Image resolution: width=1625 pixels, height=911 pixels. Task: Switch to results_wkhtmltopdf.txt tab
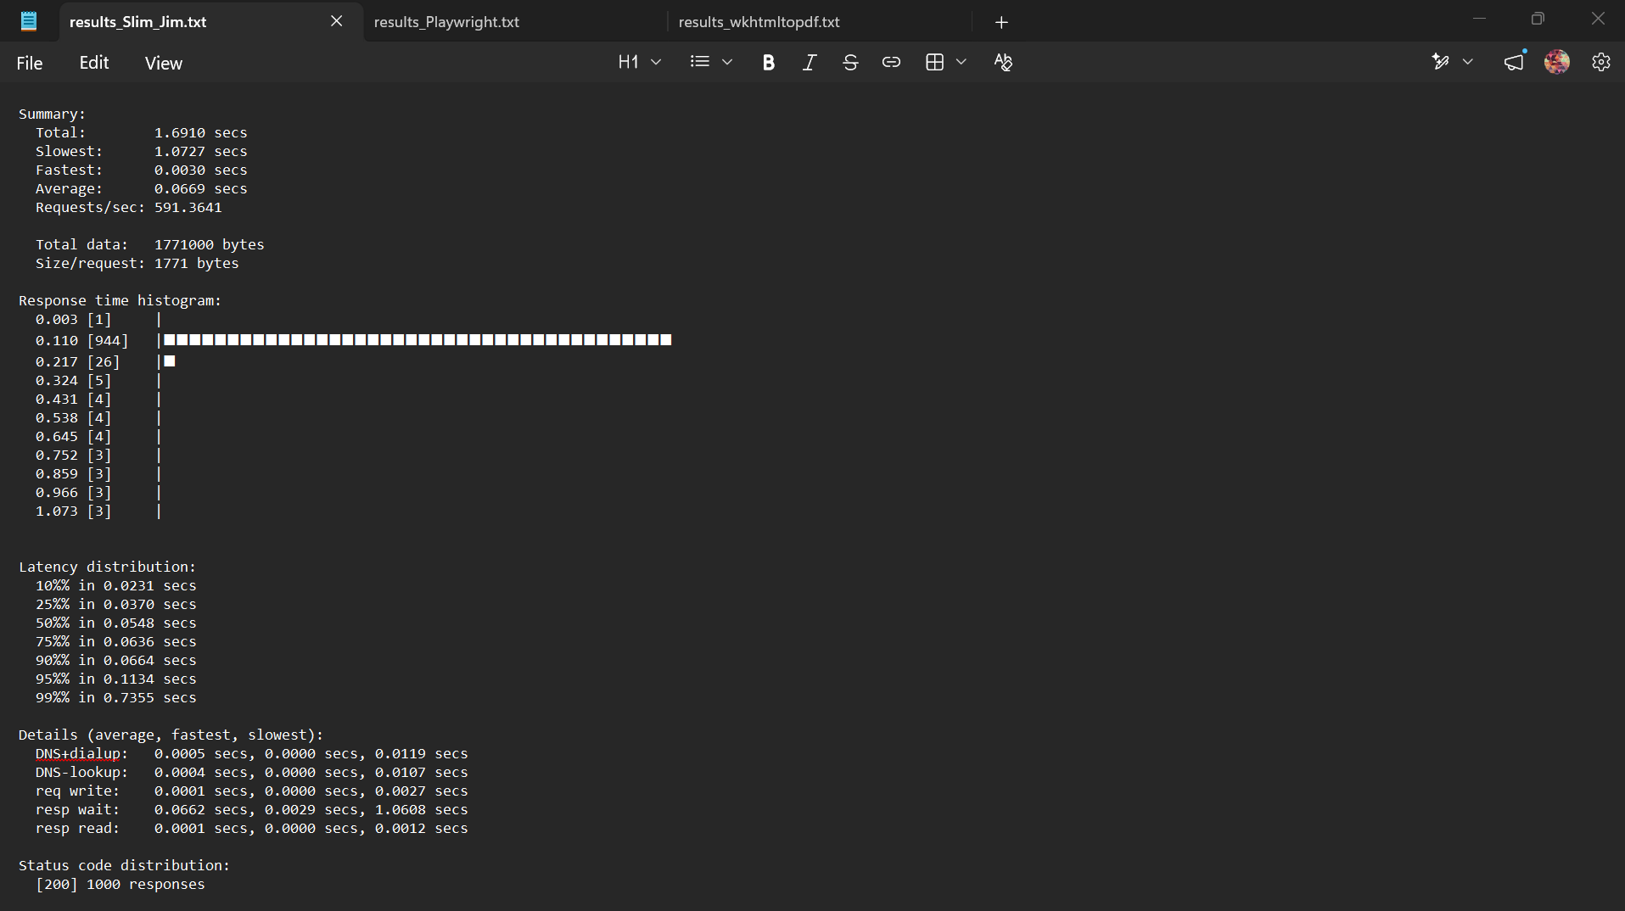pyautogui.click(x=759, y=22)
